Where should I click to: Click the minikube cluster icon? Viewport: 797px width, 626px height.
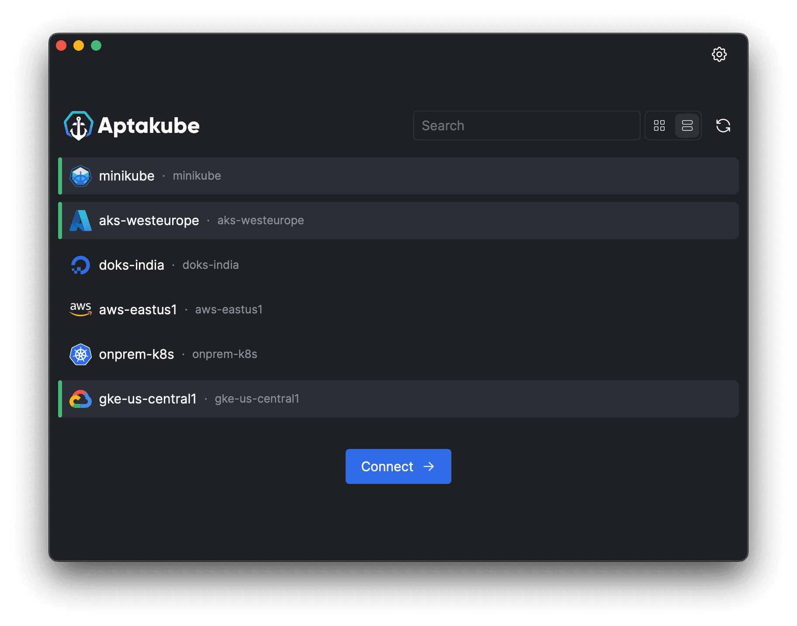tap(80, 176)
